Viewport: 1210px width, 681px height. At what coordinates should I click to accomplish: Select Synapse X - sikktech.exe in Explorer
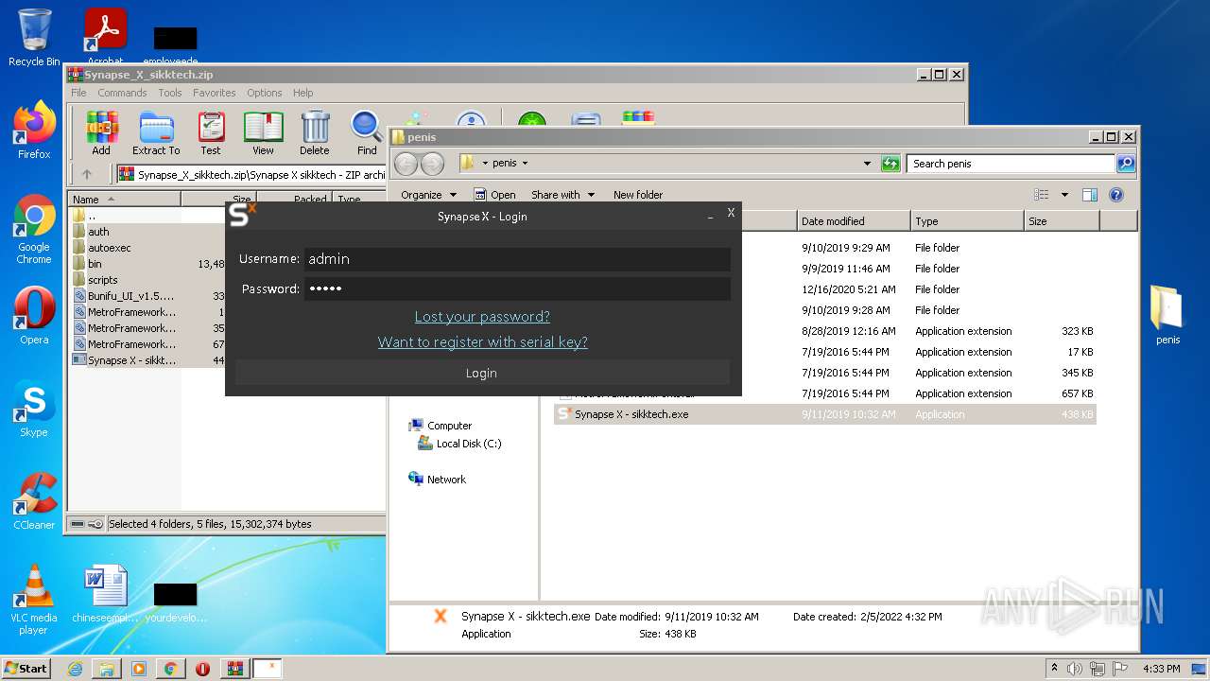(x=824, y=414)
